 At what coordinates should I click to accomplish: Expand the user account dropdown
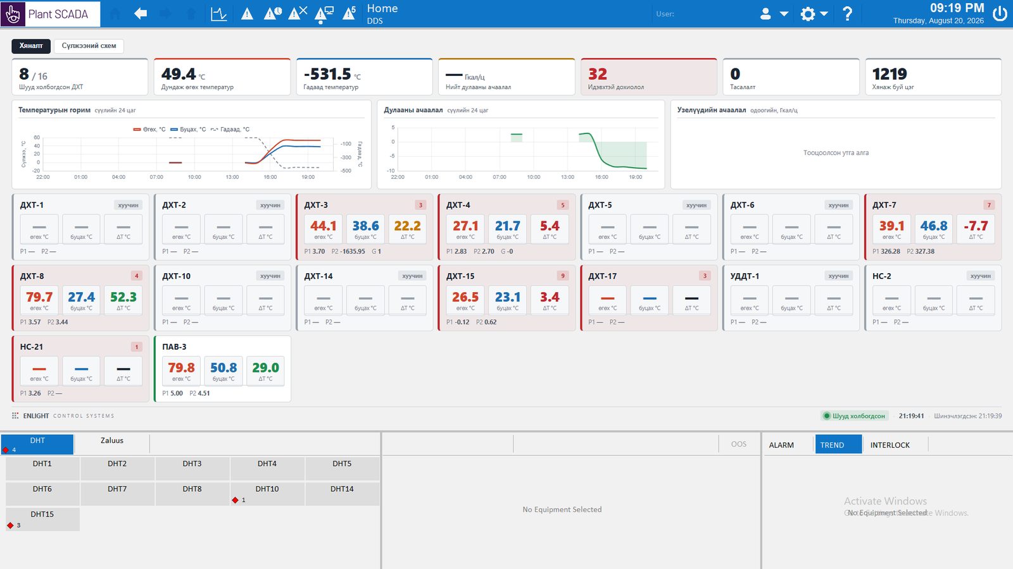(774, 13)
